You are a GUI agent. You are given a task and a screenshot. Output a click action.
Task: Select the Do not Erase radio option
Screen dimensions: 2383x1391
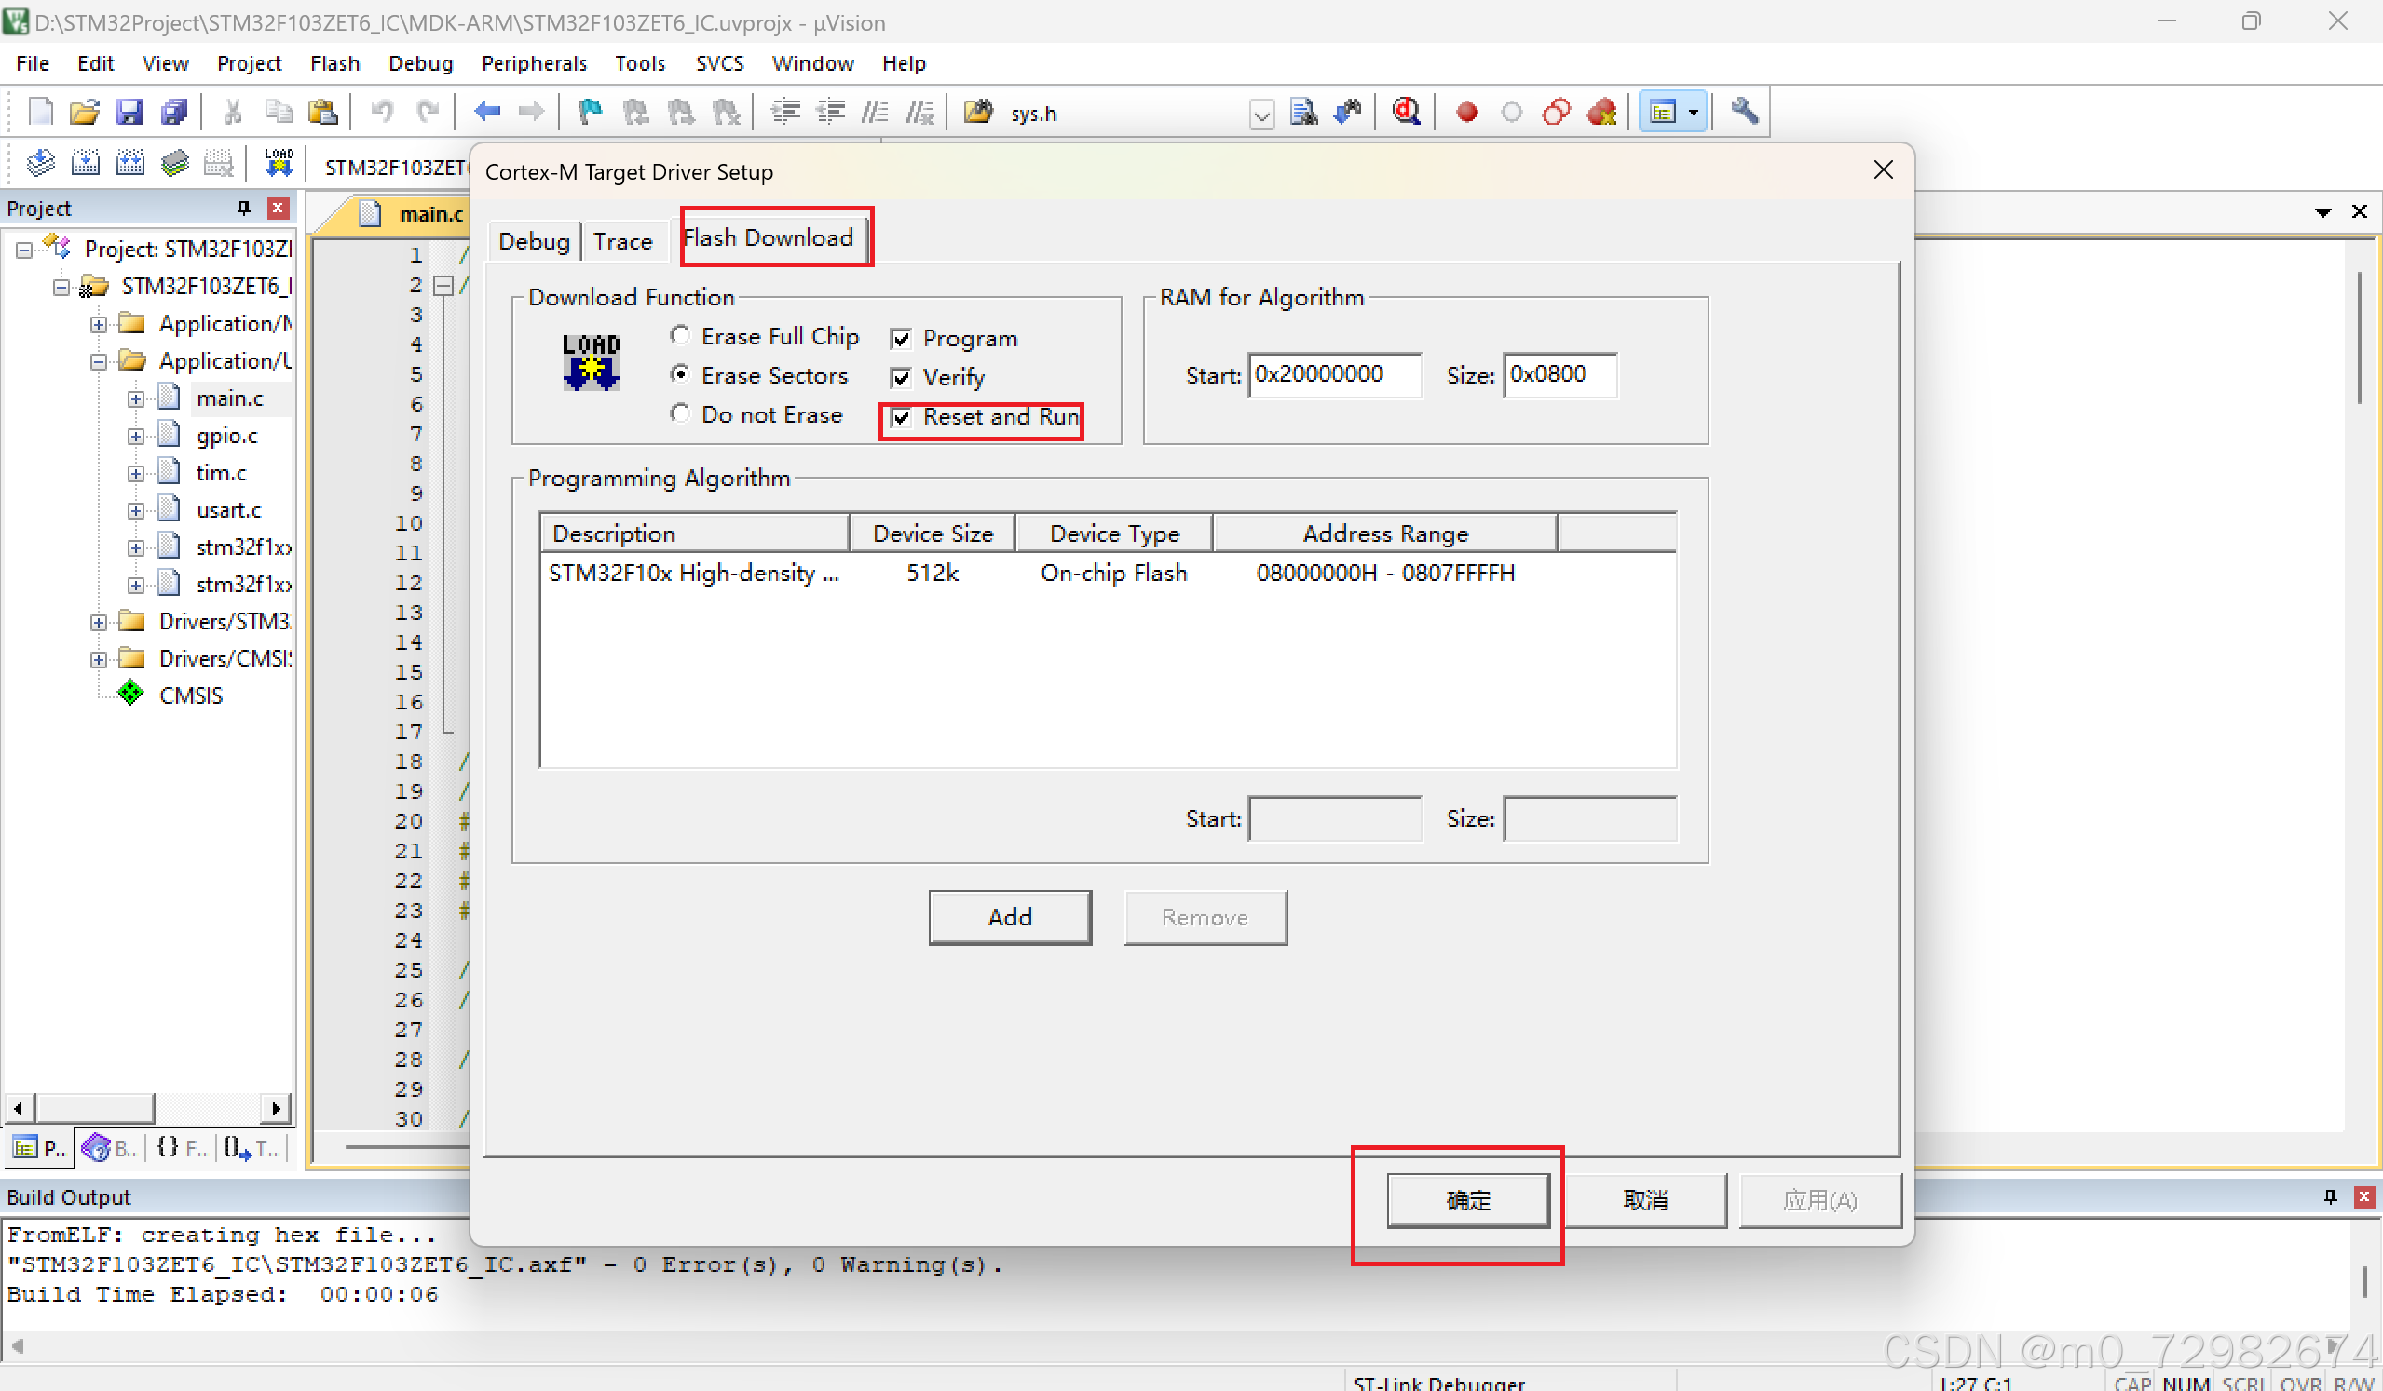(x=680, y=414)
